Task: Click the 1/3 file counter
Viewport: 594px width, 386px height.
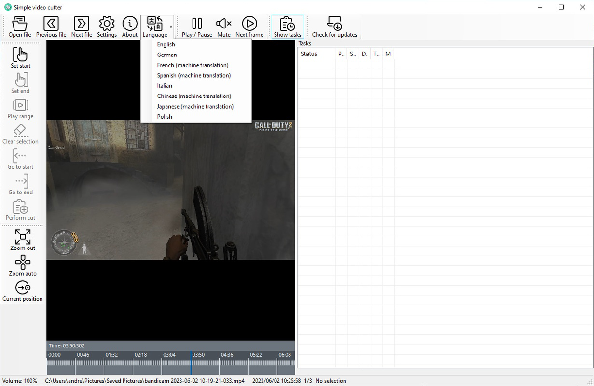Action: pos(308,381)
